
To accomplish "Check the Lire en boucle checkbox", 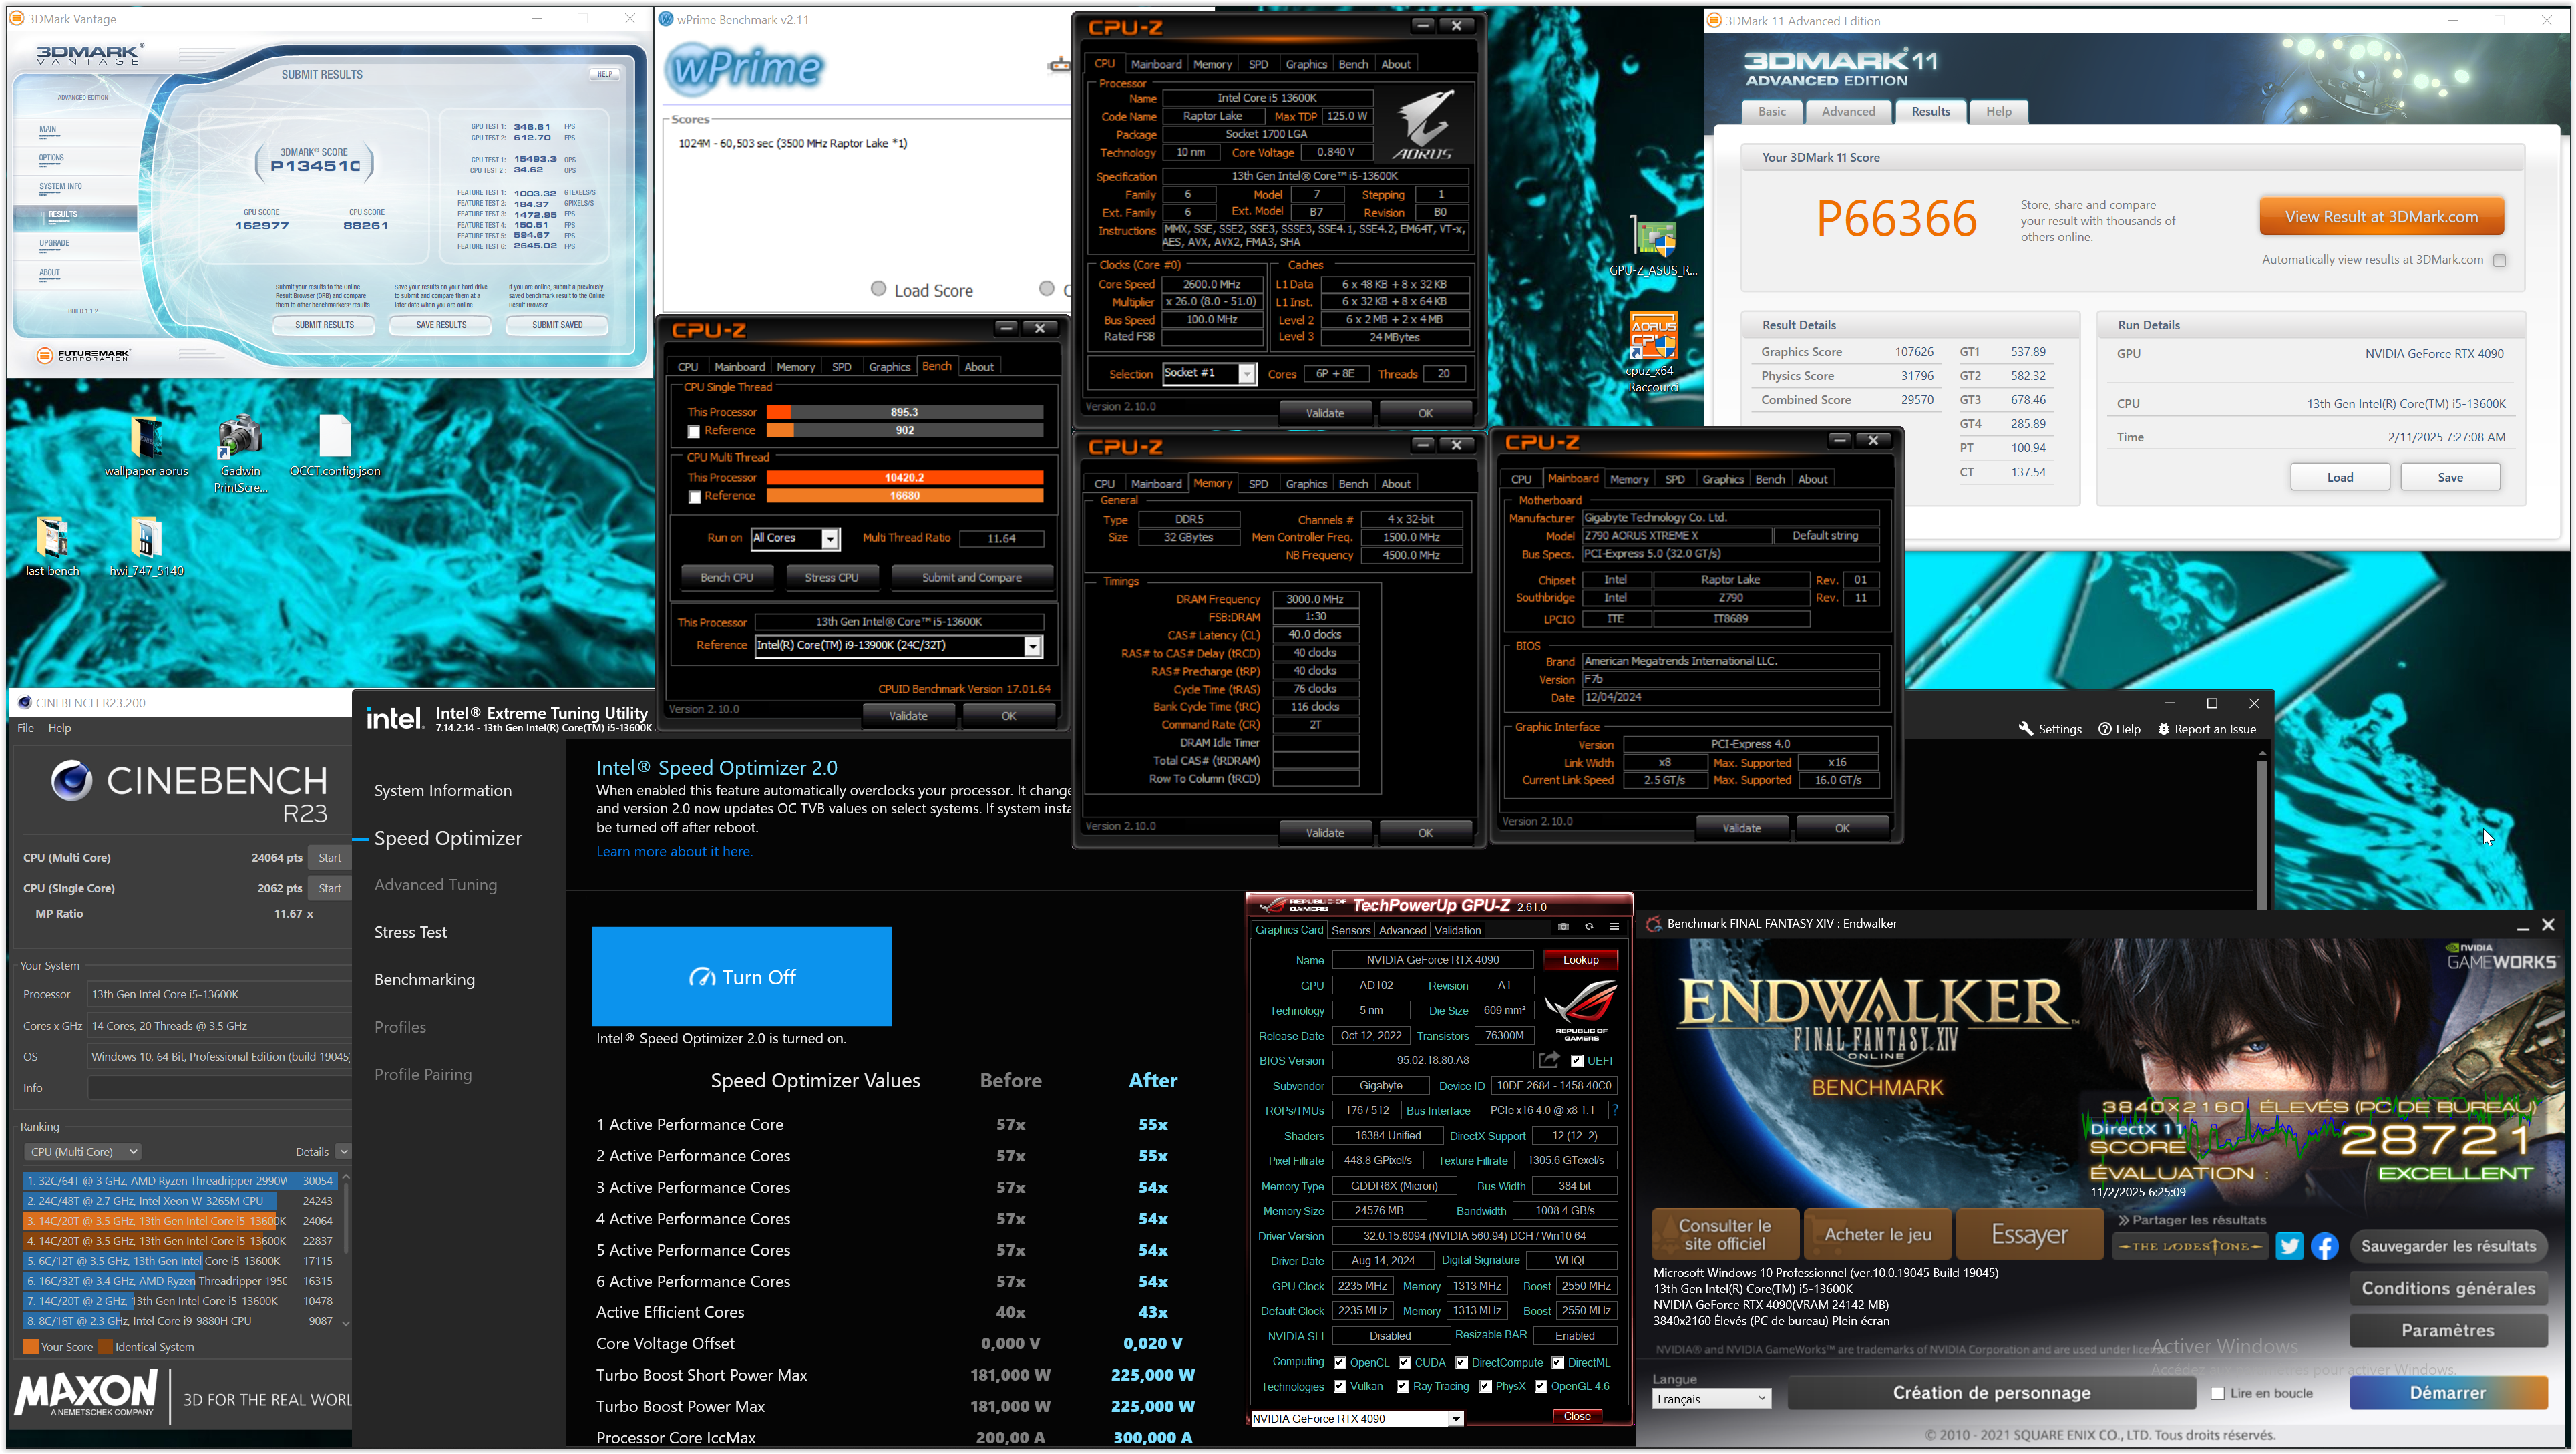I will [2218, 1393].
